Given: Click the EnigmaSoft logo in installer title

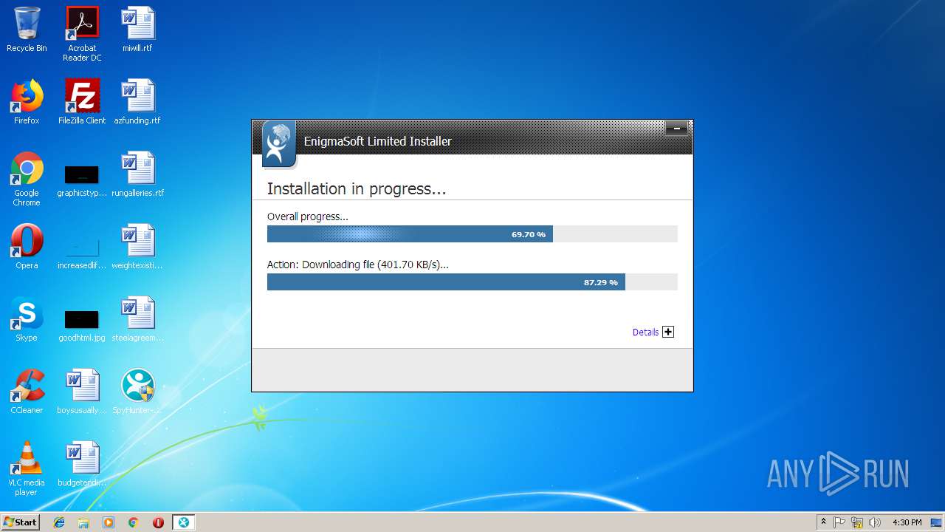Looking at the screenshot, I should click(279, 144).
